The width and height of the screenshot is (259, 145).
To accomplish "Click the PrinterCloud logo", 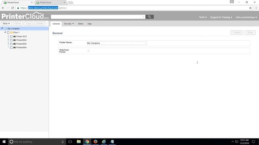I will click(25, 16).
